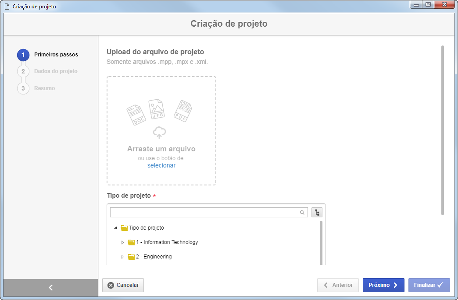458x300 pixels.
Task: Click the step 2 number circle
Action: coord(23,71)
